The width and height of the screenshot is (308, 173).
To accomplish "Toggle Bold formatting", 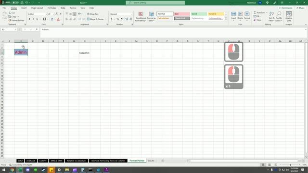I will (29, 19).
